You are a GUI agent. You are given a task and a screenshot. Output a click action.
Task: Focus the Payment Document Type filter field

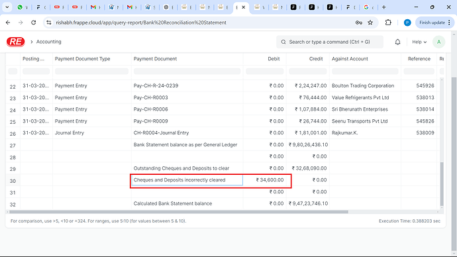click(x=92, y=71)
